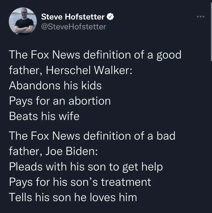This screenshot has height=213, width=212.
Task: Click the Steve Hofstetter display name
Action: pos(73,17)
